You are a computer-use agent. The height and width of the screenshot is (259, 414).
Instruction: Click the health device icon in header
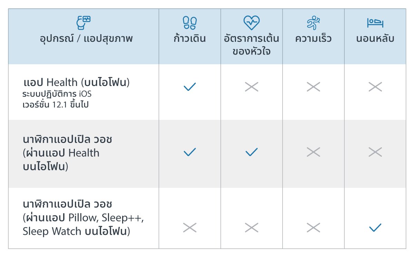coord(83,23)
